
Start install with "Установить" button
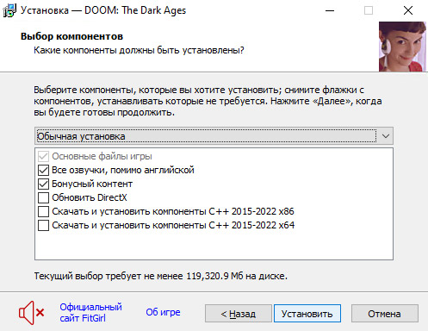pyautogui.click(x=307, y=314)
